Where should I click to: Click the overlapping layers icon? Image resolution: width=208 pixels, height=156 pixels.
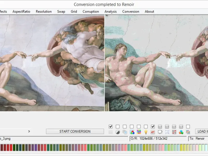125,132
